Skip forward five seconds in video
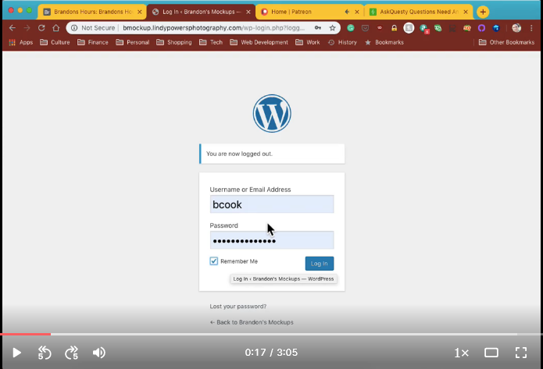The height and width of the screenshot is (369, 543). 72,353
